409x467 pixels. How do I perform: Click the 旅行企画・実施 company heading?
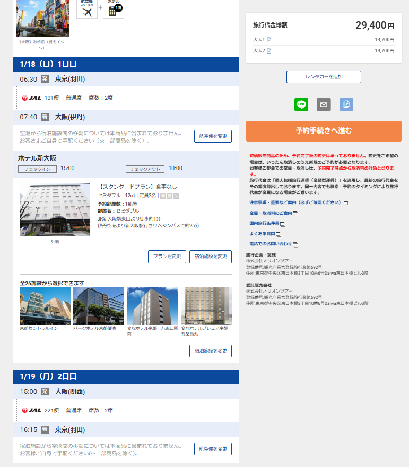click(x=261, y=255)
